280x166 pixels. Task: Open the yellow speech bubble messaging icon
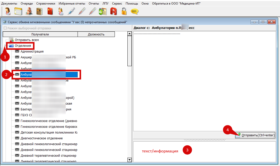[x=135, y=11]
